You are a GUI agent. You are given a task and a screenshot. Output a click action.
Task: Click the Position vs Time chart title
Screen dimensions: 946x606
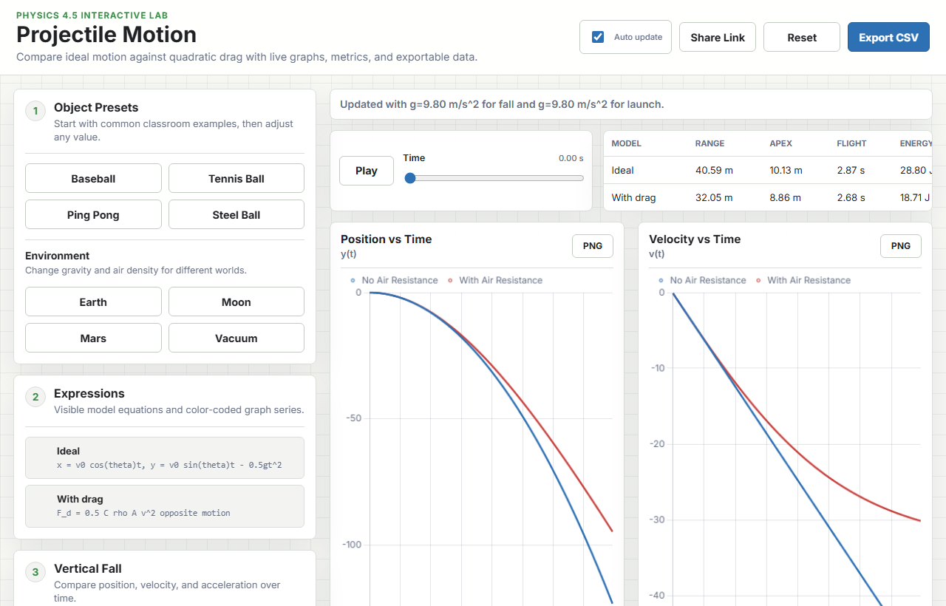[x=386, y=239]
